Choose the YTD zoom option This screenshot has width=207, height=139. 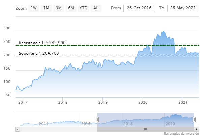83,8
